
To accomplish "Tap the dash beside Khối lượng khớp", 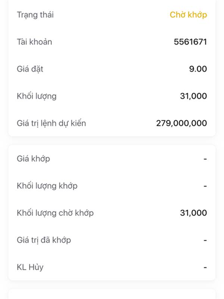I will click(205, 186).
